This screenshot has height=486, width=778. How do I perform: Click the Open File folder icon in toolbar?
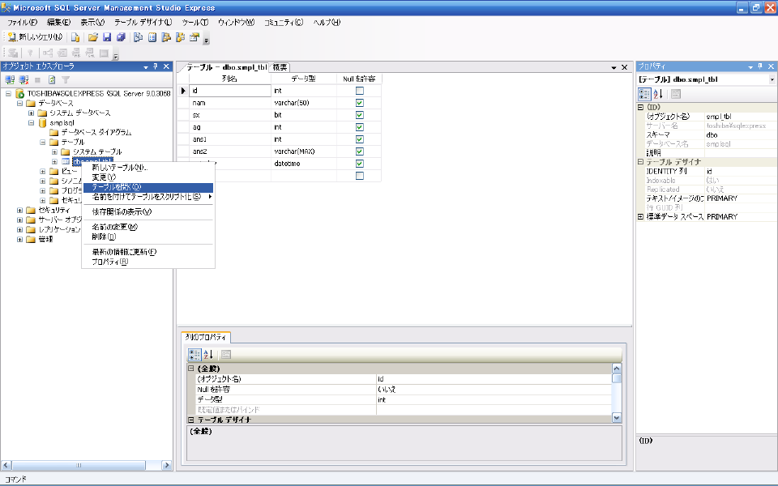tap(93, 37)
